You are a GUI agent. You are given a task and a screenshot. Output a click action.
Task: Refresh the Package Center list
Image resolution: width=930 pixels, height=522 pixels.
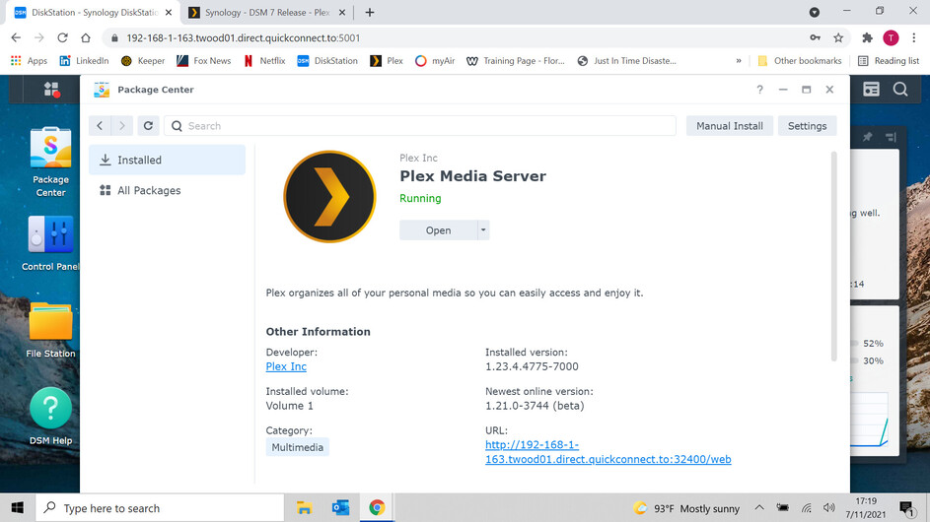click(148, 126)
